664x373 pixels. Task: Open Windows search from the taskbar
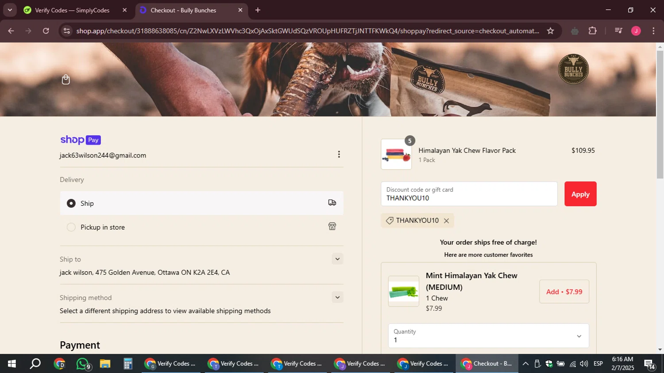point(35,364)
